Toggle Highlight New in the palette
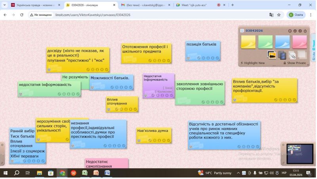This screenshot has width=317, height=179. pos(252,63)
